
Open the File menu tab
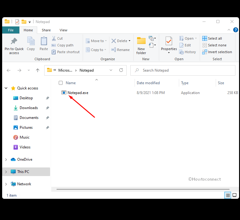pos(11,30)
